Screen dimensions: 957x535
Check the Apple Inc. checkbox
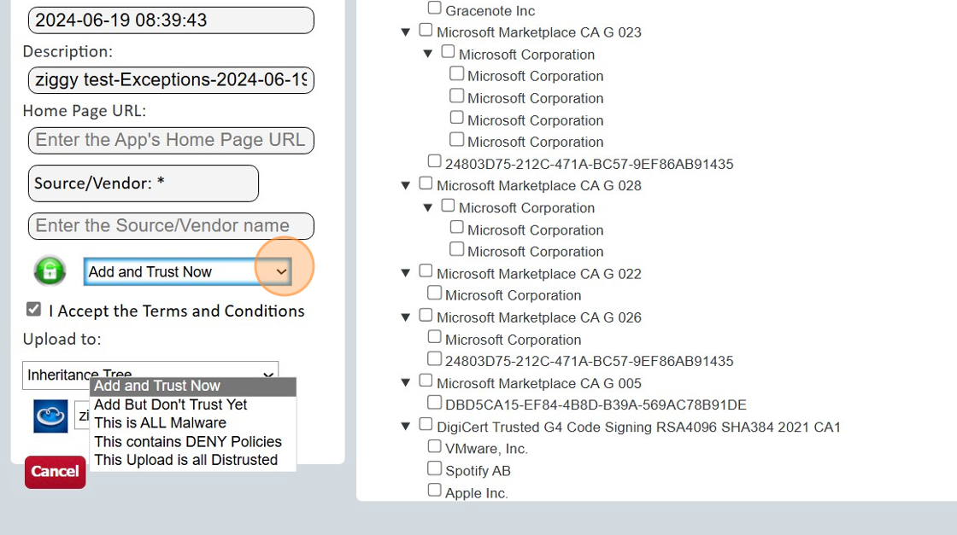[434, 489]
